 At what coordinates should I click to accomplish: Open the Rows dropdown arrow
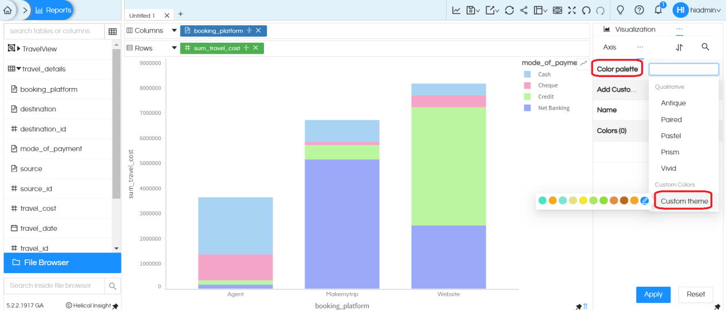175,49
